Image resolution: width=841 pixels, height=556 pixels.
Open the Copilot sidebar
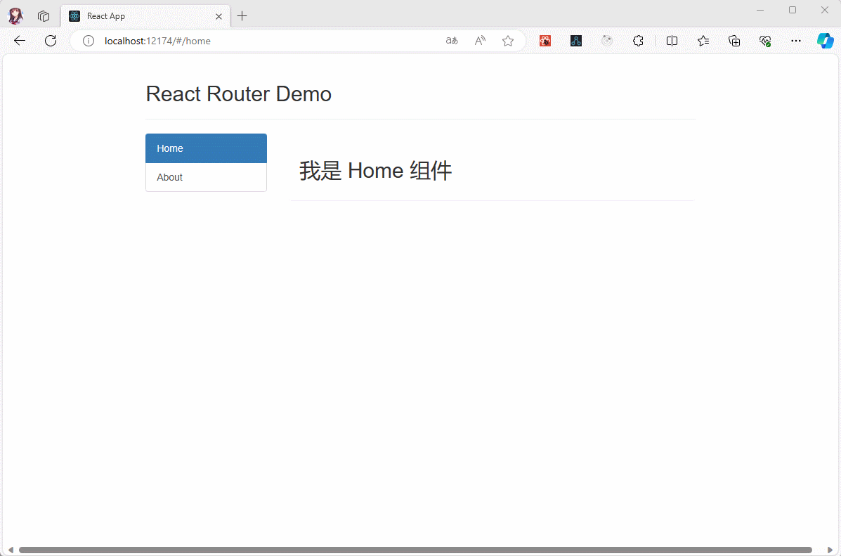(x=825, y=41)
